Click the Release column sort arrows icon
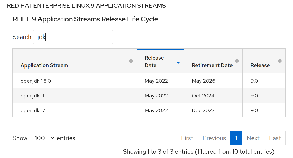Image resolution: width=293 pixels, height=158 pixels. tap(280, 61)
